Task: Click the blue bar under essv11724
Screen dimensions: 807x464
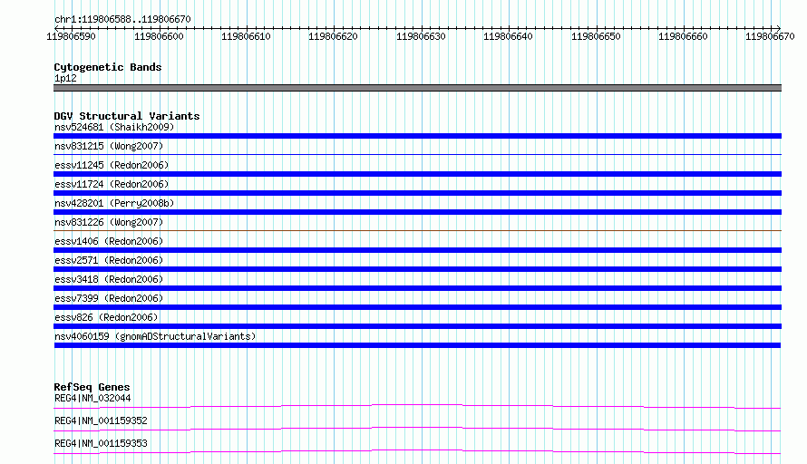Action: [417, 193]
